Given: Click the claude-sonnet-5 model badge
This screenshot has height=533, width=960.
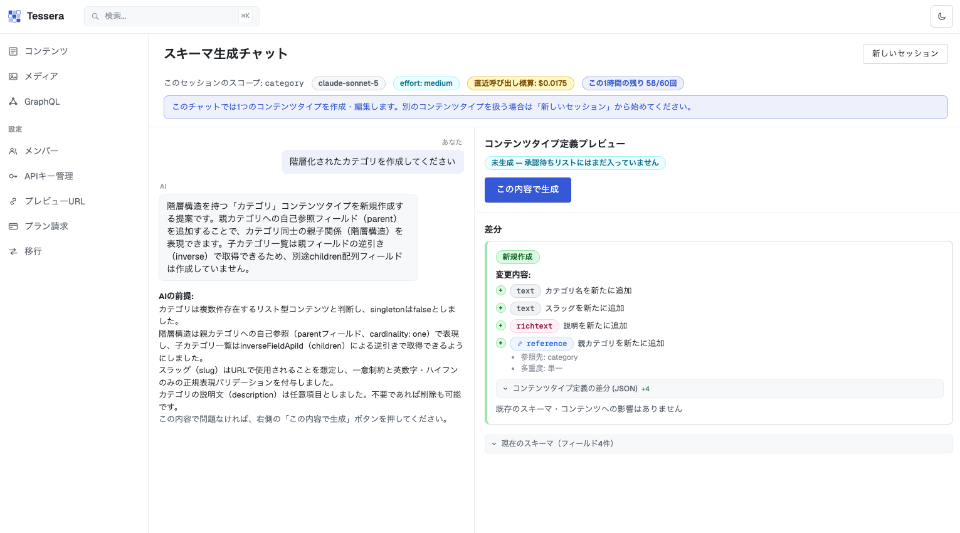Looking at the screenshot, I should tap(348, 83).
